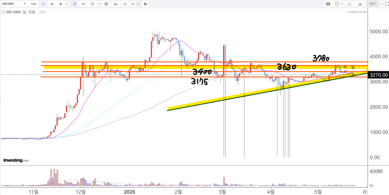Click the 2000.00 price axis label
The width and height of the screenshot is (389, 195).
coord(379,107)
